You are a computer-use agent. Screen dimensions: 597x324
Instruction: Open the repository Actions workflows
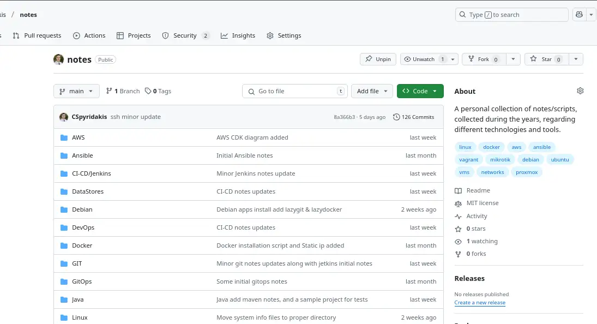point(89,35)
